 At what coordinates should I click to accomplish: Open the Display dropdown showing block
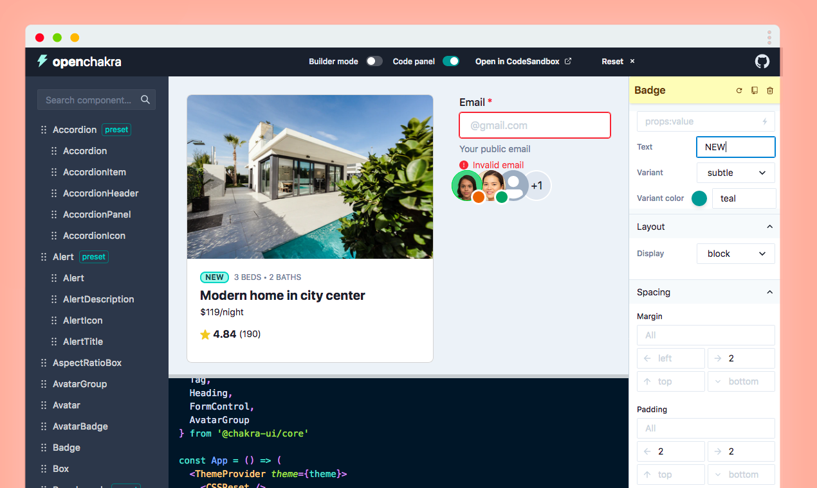735,253
